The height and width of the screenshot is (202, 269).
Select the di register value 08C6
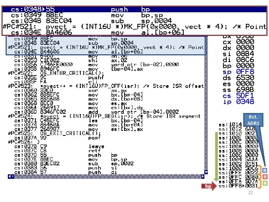(245, 60)
